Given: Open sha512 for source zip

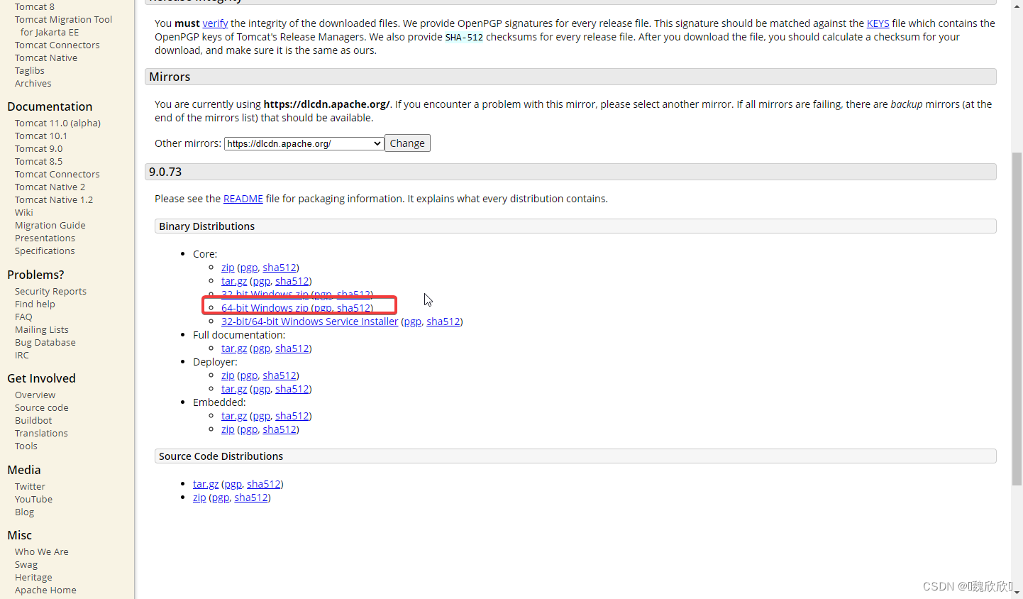Looking at the screenshot, I should (x=251, y=498).
